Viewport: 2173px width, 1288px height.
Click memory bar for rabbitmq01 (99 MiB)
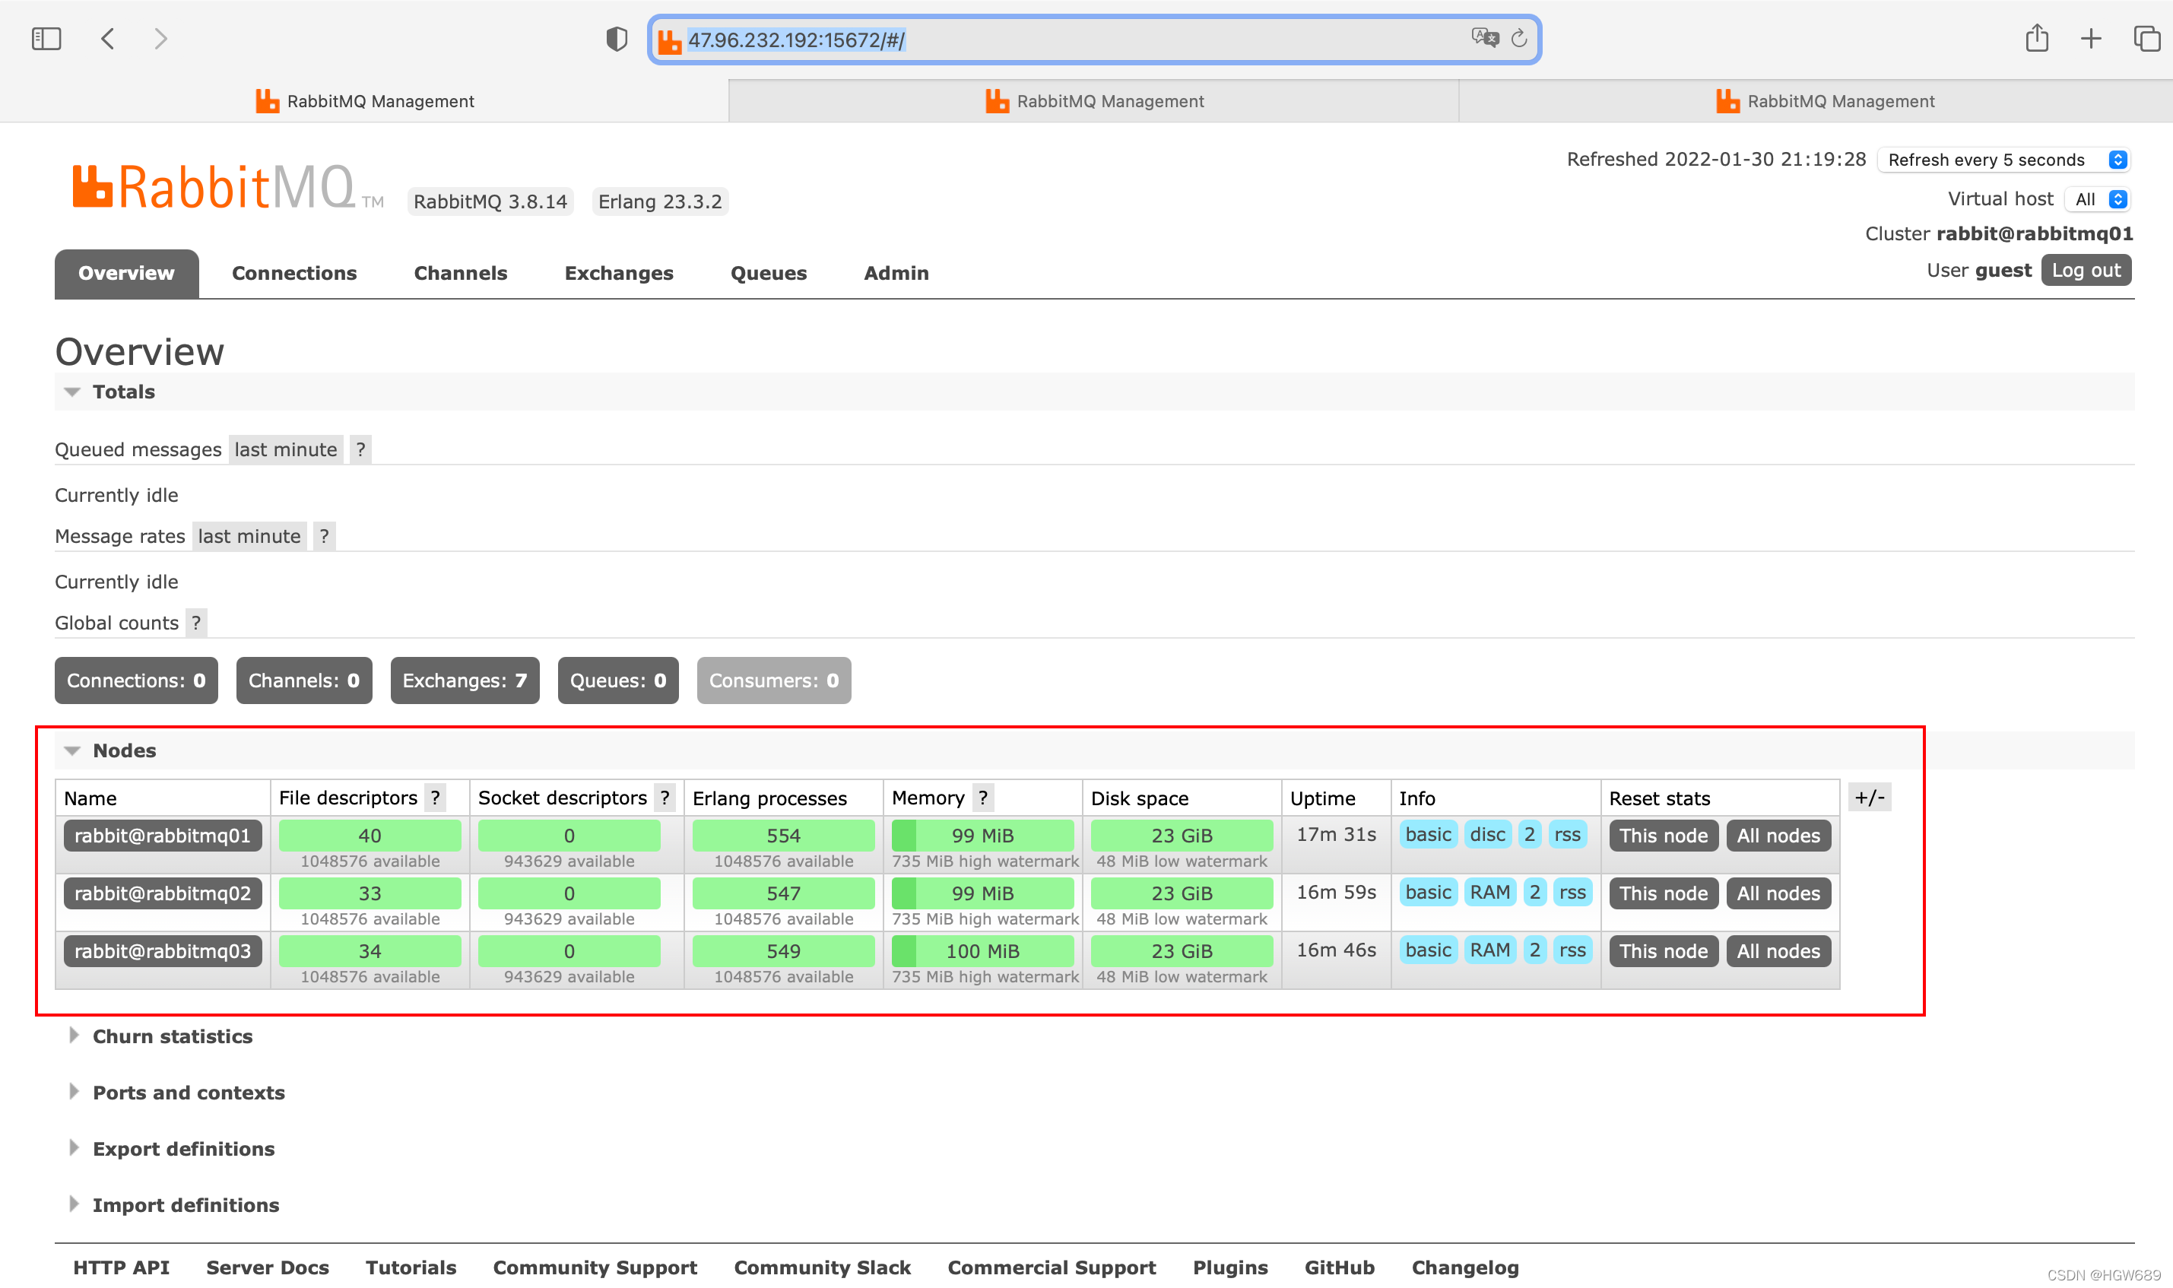[x=982, y=836]
